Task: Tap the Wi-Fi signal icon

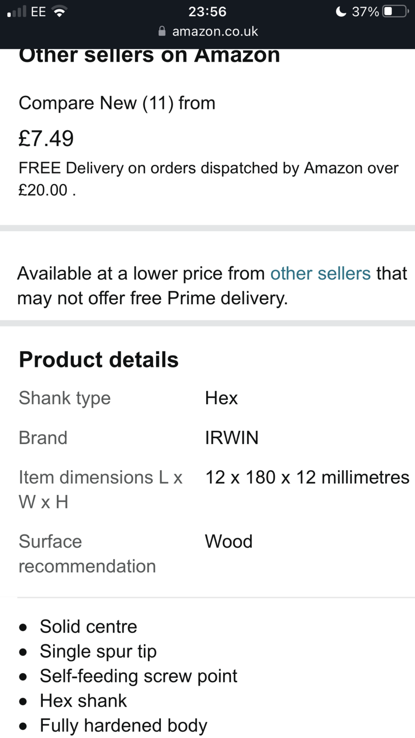Action: point(60,12)
